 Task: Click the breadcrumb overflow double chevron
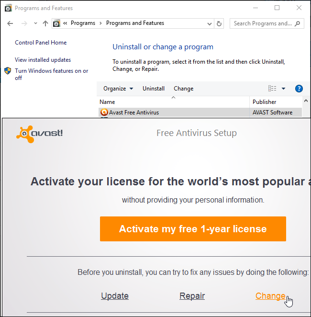(x=65, y=23)
